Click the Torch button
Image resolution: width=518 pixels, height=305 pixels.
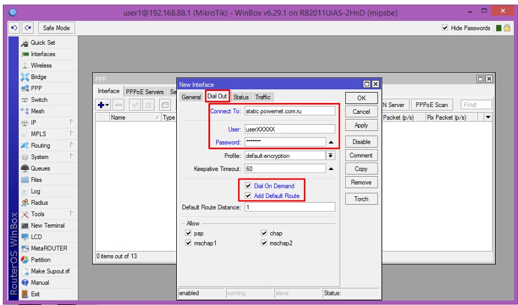point(361,199)
